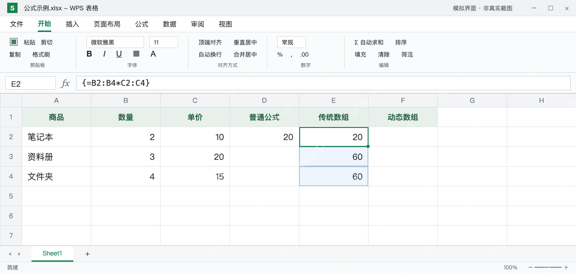Click the .00 decimal places button

pos(304,54)
